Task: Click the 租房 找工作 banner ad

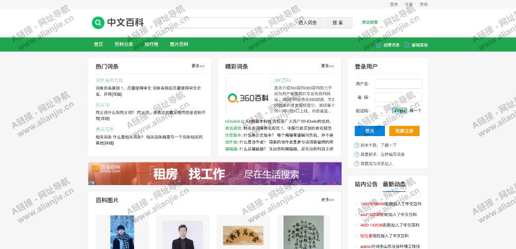Action: pyautogui.click(x=215, y=174)
